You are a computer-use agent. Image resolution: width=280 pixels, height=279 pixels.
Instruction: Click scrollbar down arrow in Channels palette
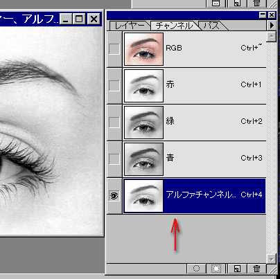pyautogui.click(x=271, y=259)
